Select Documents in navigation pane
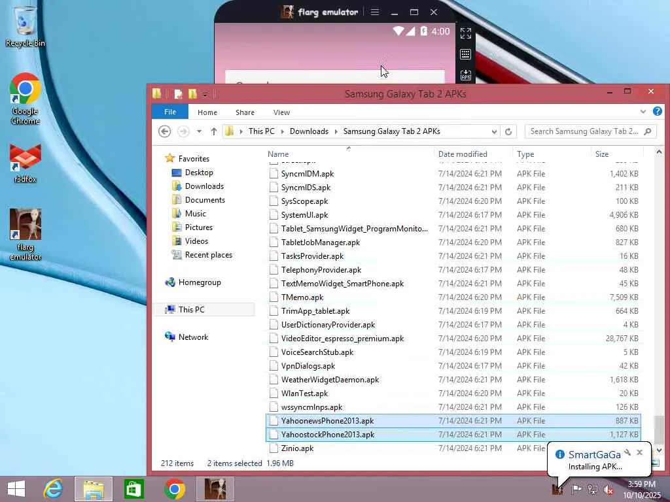670x502 pixels. [x=205, y=200]
